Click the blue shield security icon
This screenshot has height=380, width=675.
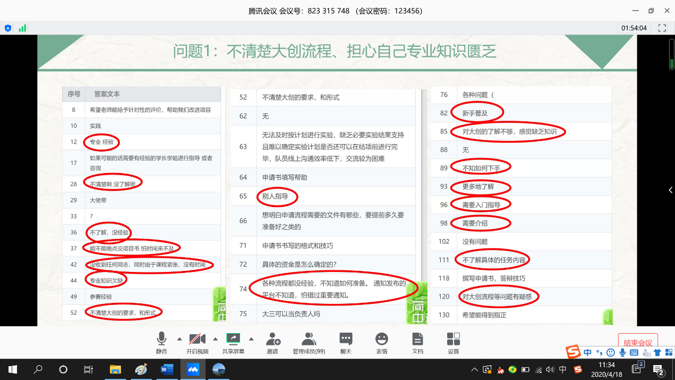point(8,28)
